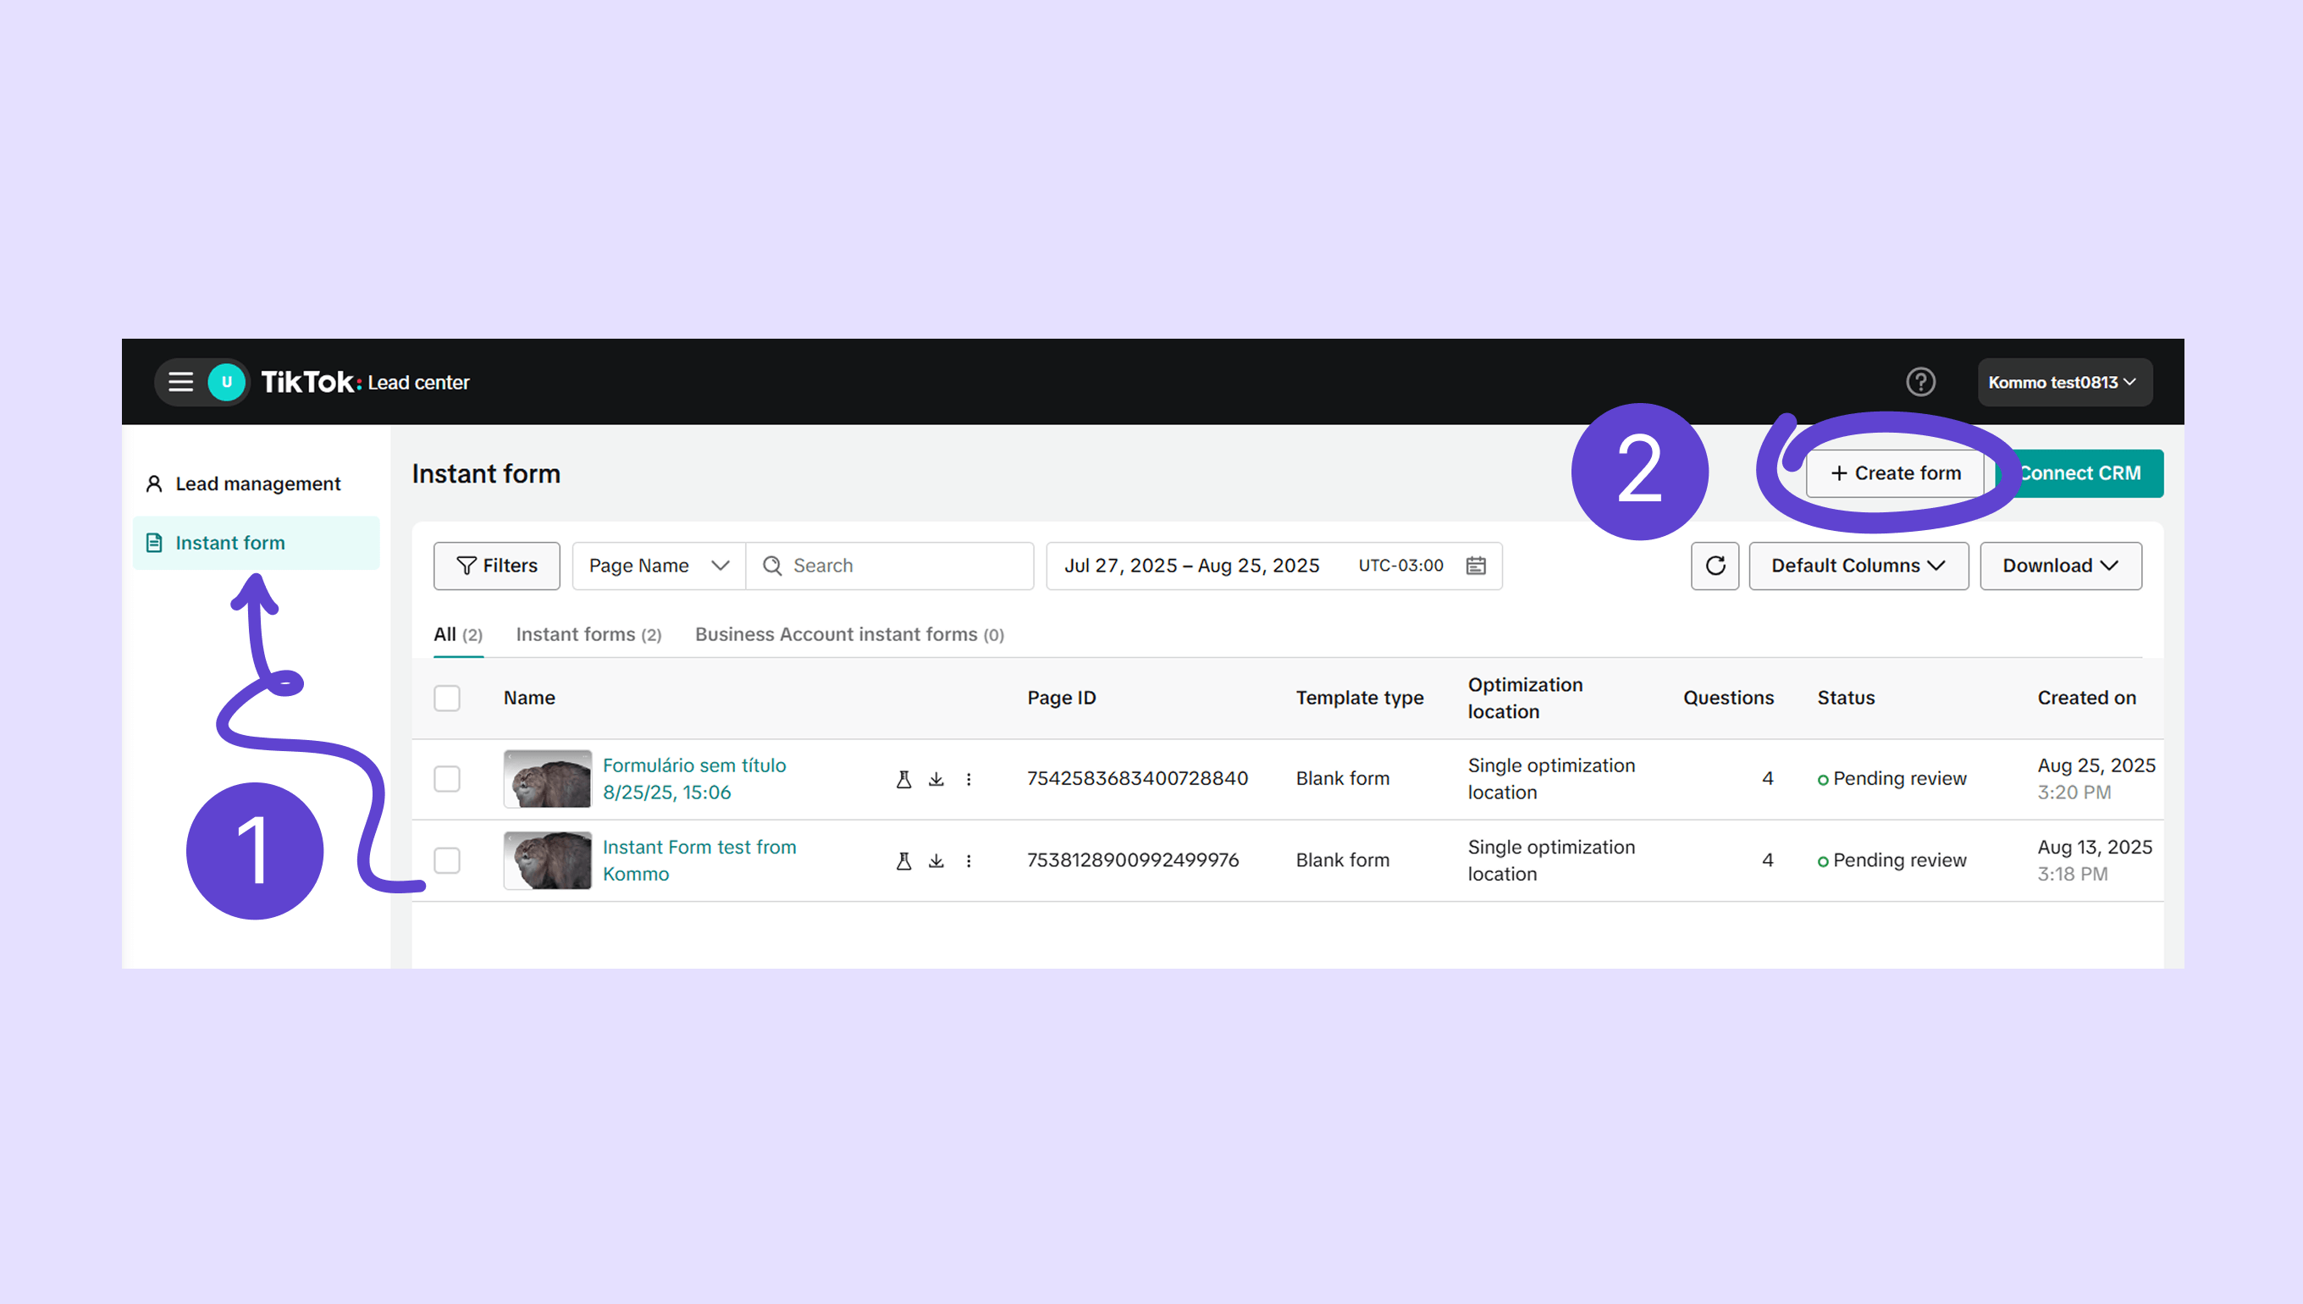Viewport: 2303px width, 1304px height.
Task: Click the Create form button
Action: tap(1895, 474)
